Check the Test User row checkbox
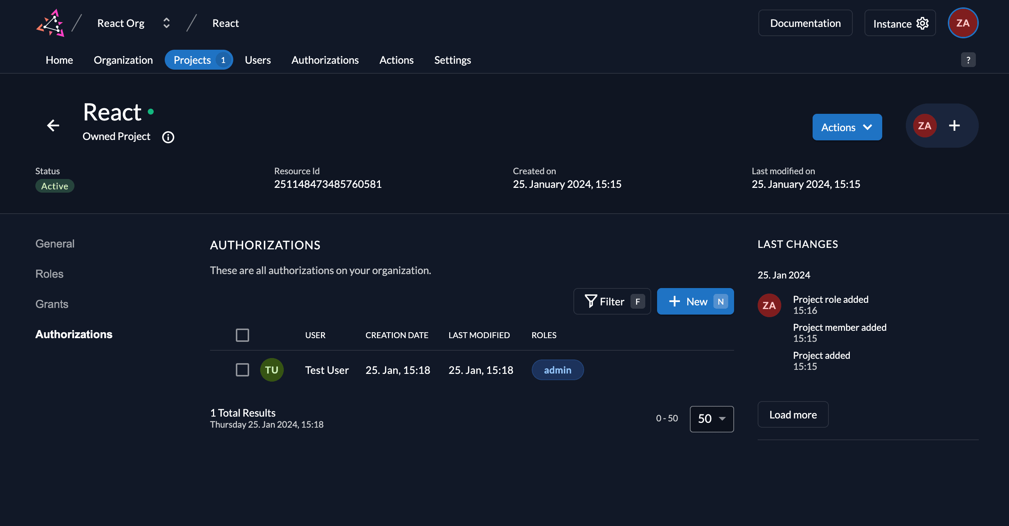The width and height of the screenshot is (1009, 526). (242, 370)
